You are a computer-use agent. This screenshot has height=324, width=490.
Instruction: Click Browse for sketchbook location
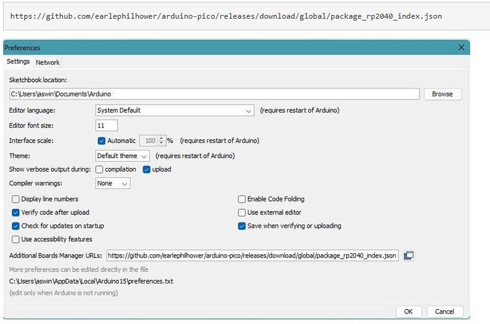point(442,94)
